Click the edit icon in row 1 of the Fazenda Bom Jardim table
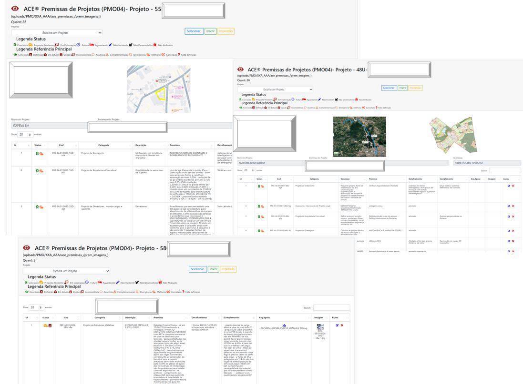 coord(509,186)
